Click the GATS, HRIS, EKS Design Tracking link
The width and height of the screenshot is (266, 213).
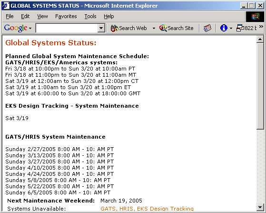click(147, 209)
